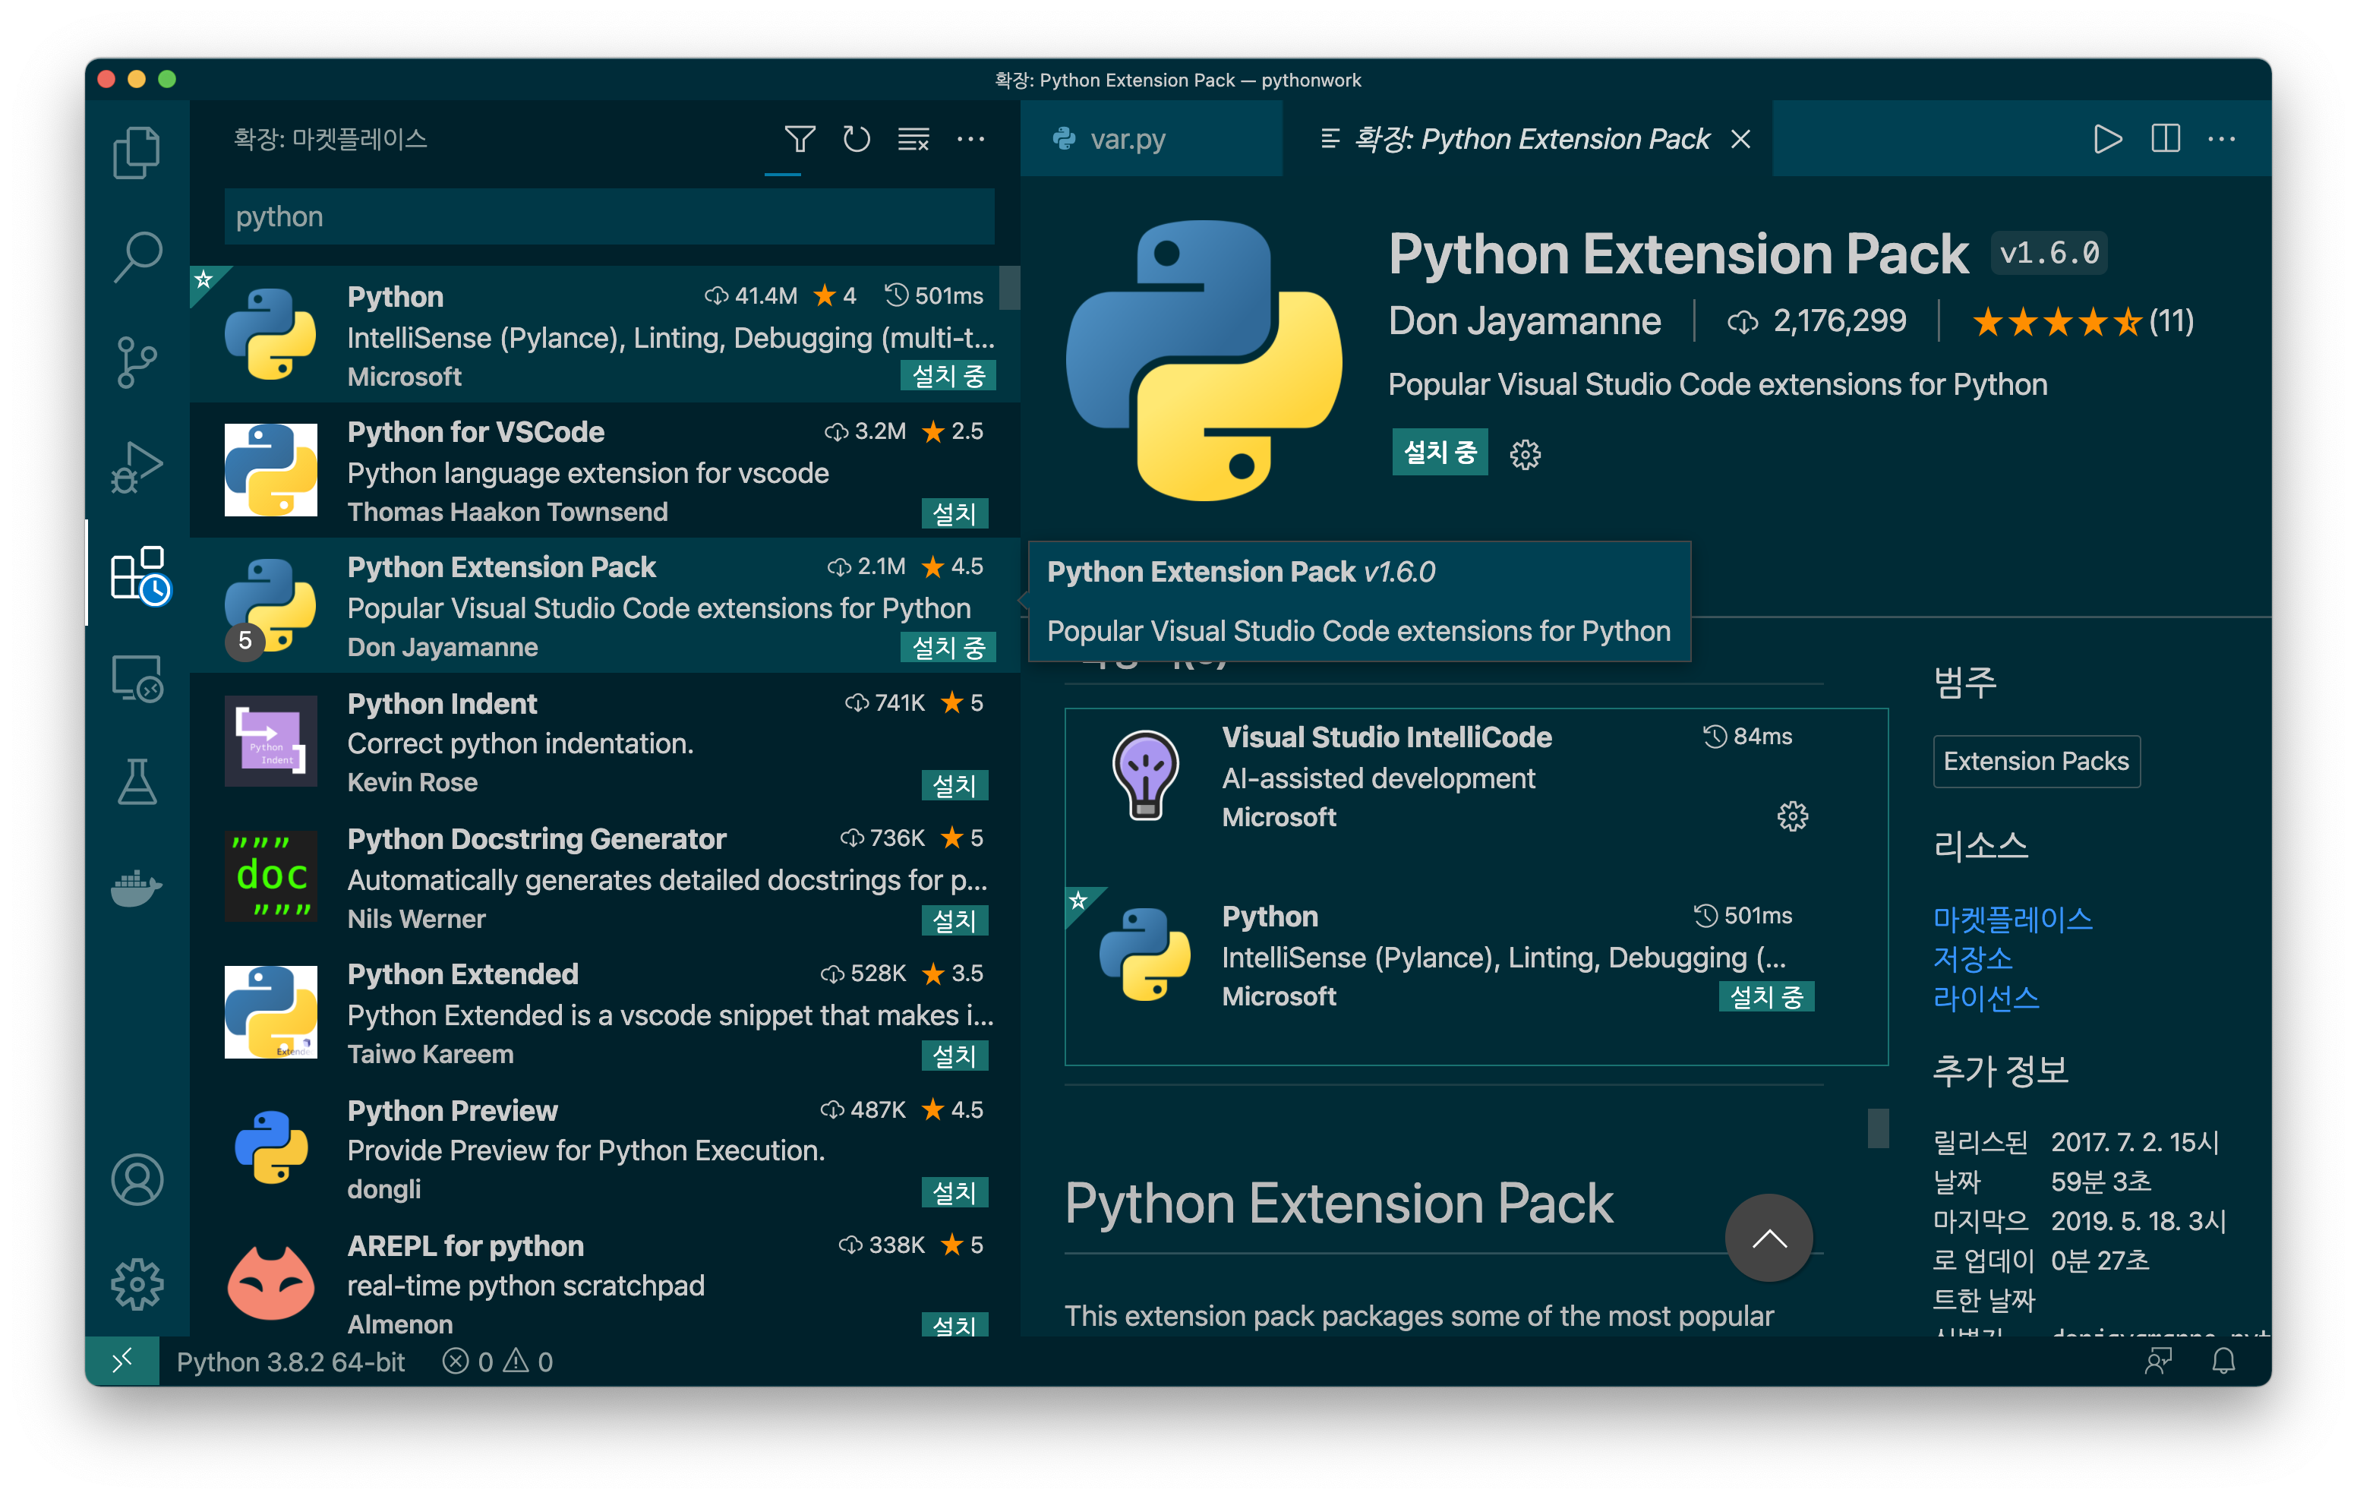Open the Docker view icon

[x=137, y=886]
